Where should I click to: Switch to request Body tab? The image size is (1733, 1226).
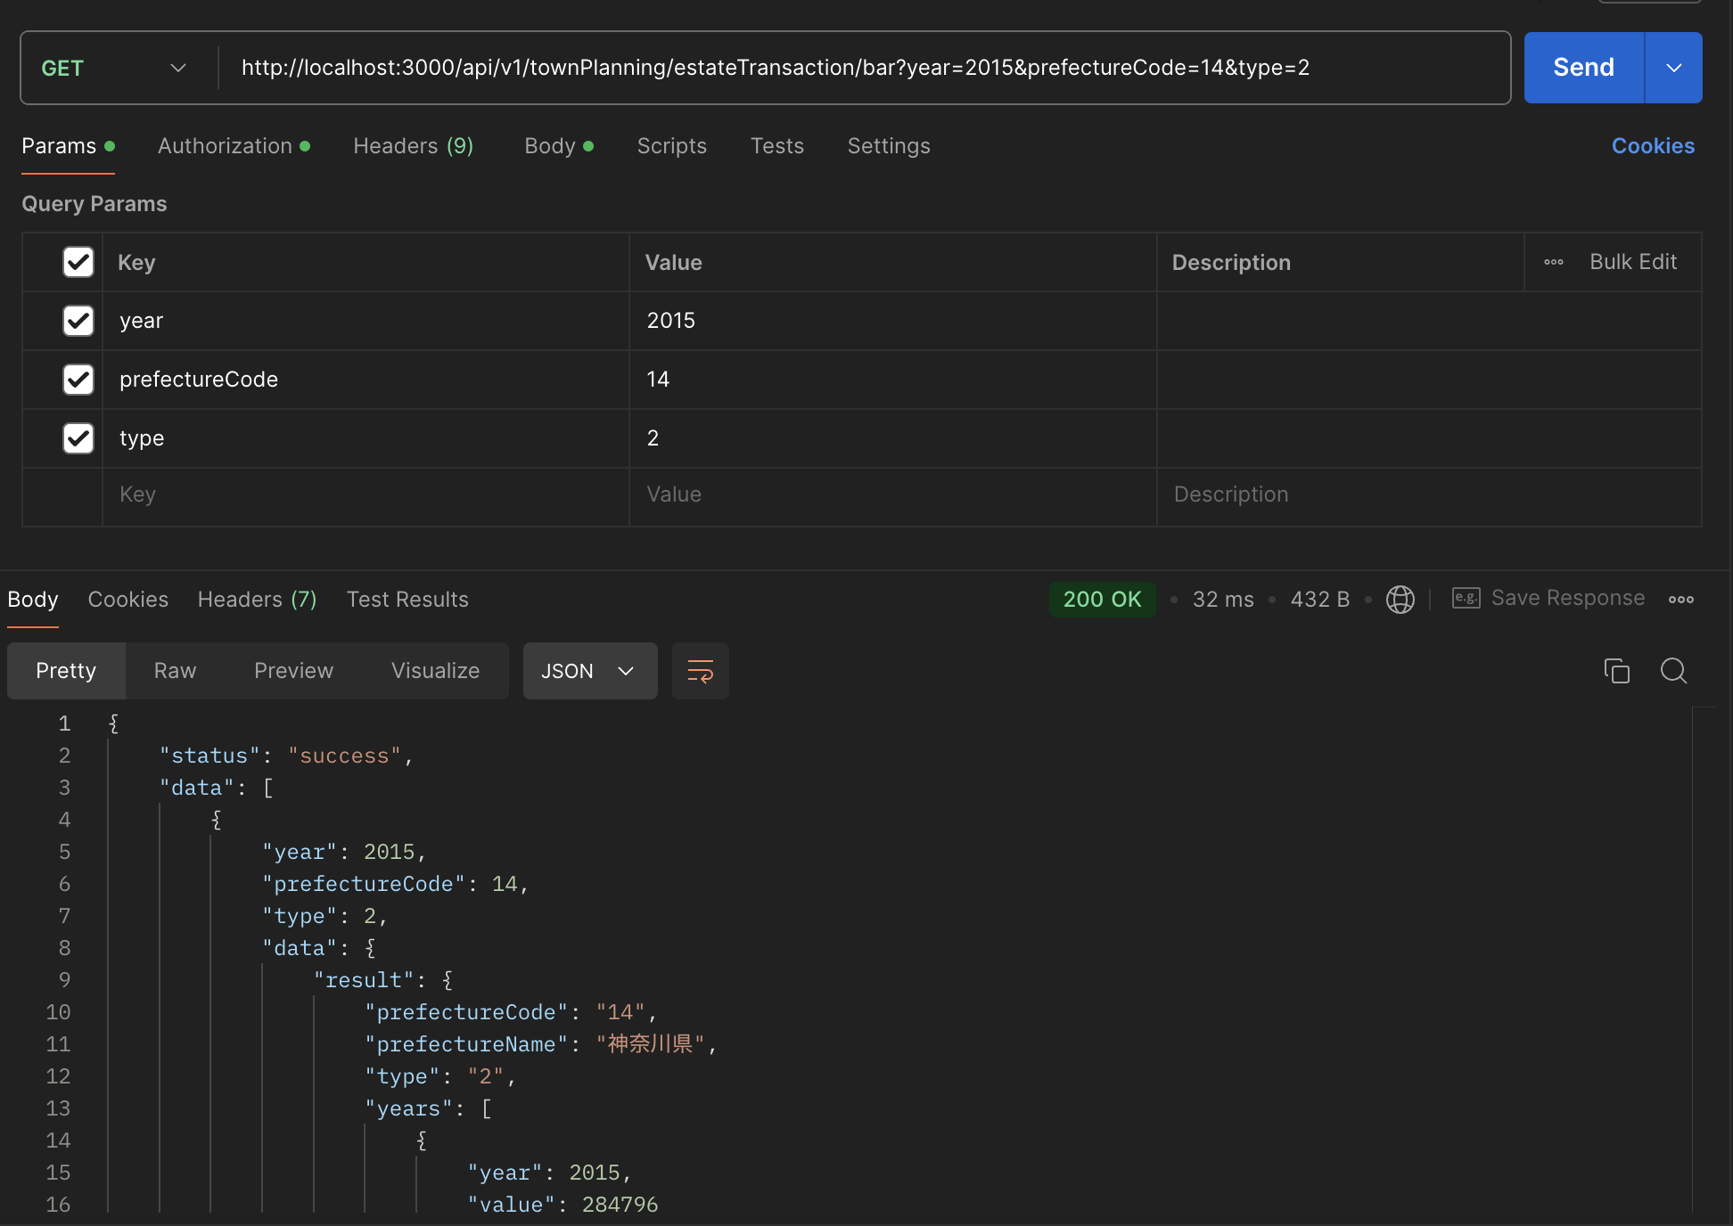558,146
